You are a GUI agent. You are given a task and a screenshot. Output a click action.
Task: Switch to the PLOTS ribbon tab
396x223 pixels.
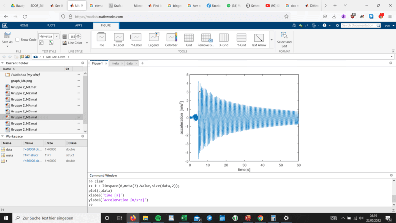click(51, 25)
